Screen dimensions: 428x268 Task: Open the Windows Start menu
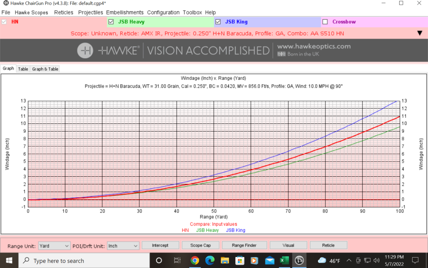(9, 260)
